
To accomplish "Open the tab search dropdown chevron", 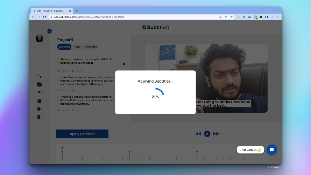I will (x=278, y=11).
